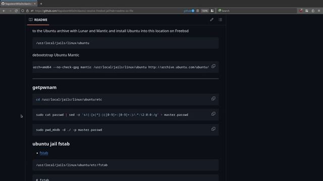This screenshot has width=323, height=181.
Task: Click the /usr/local/jails/linux/ubuntu/etc/fstab code line
Action: (72, 165)
